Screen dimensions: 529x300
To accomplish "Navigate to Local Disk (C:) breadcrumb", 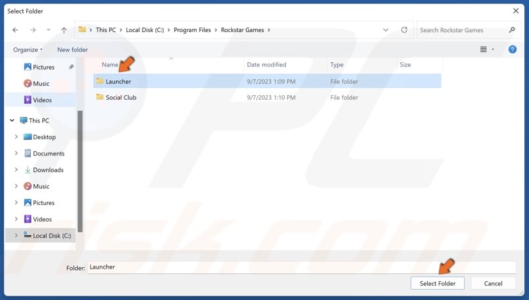I will 145,30.
